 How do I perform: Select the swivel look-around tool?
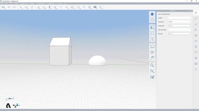(x=152, y=52)
